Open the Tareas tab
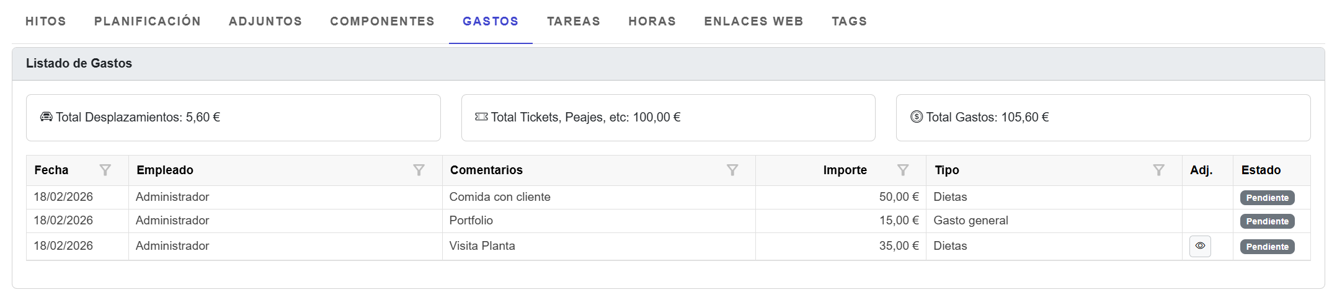 coord(574,22)
